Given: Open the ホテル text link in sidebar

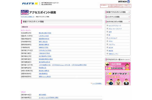Looking at the screenshot, I should coord(111,41).
